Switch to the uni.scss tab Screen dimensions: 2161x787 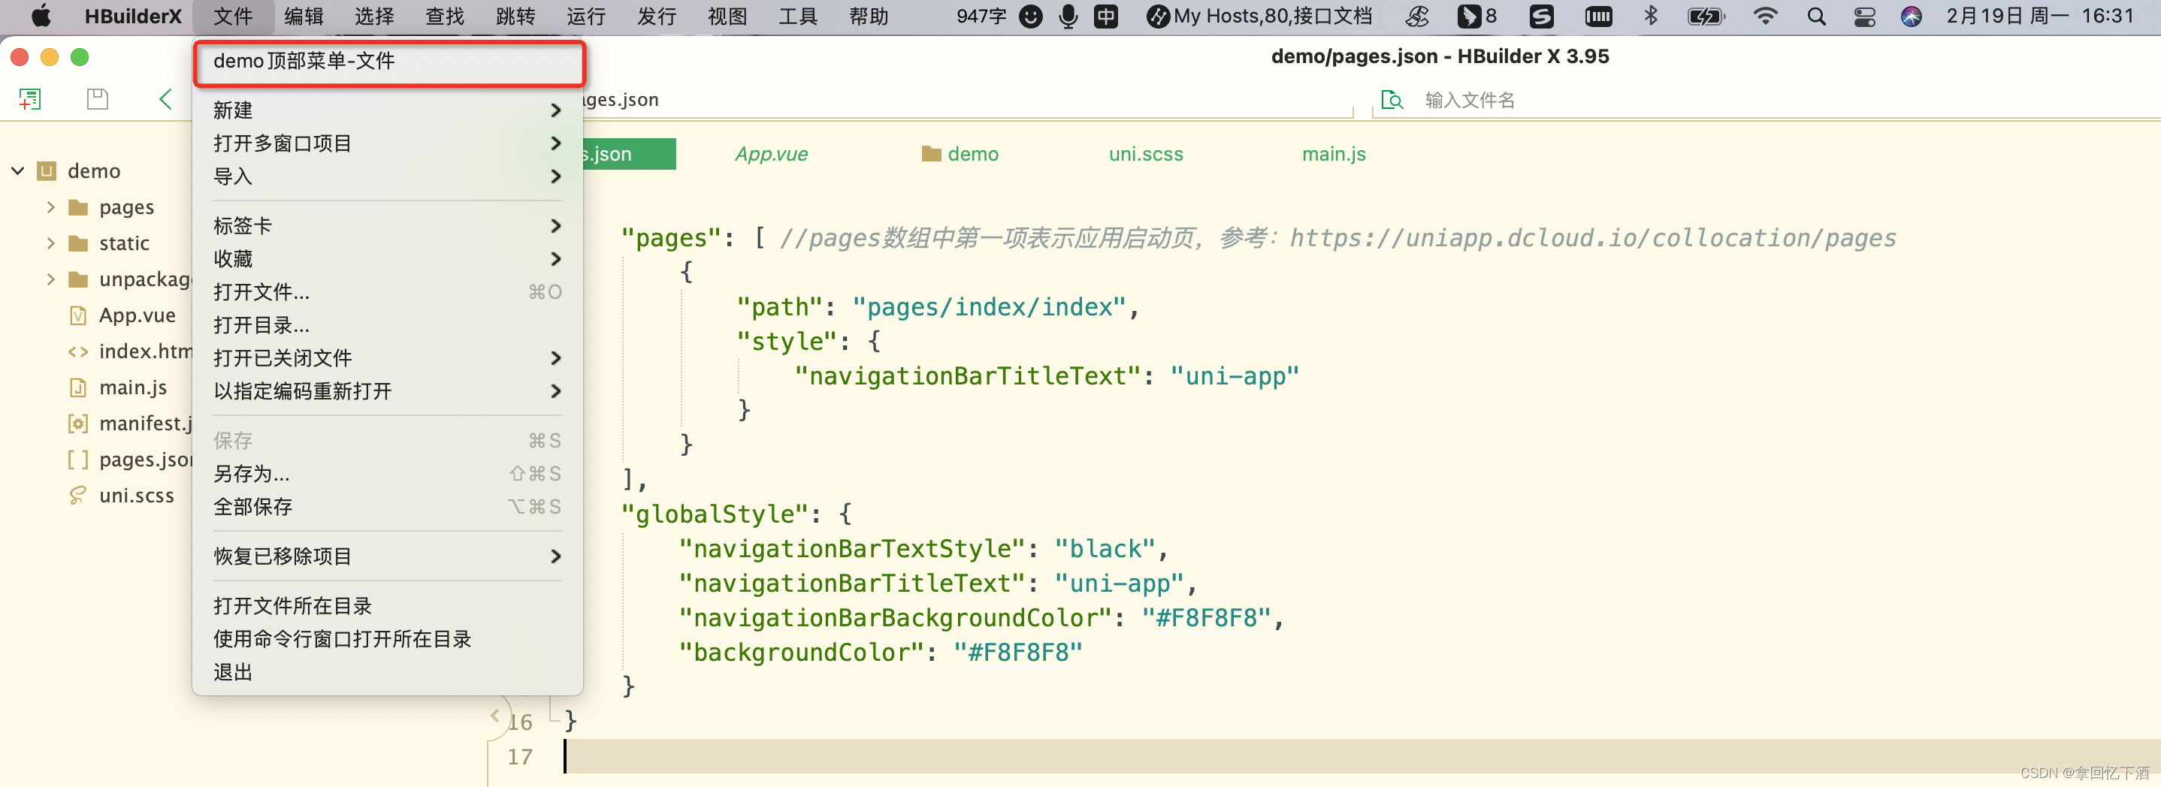coord(1146,154)
